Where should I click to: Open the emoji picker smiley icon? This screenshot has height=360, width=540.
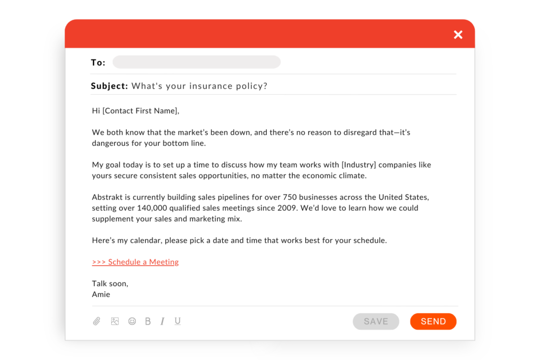pos(132,321)
